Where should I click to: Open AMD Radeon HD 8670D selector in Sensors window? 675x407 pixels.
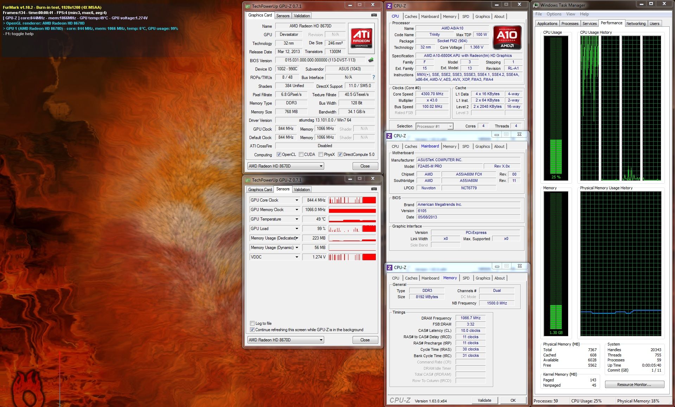click(x=285, y=340)
